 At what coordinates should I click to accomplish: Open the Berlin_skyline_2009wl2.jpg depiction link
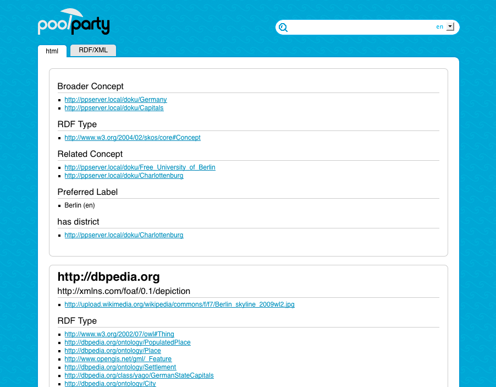(179, 304)
